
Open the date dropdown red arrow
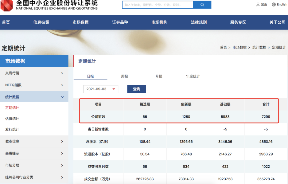tap(114, 89)
